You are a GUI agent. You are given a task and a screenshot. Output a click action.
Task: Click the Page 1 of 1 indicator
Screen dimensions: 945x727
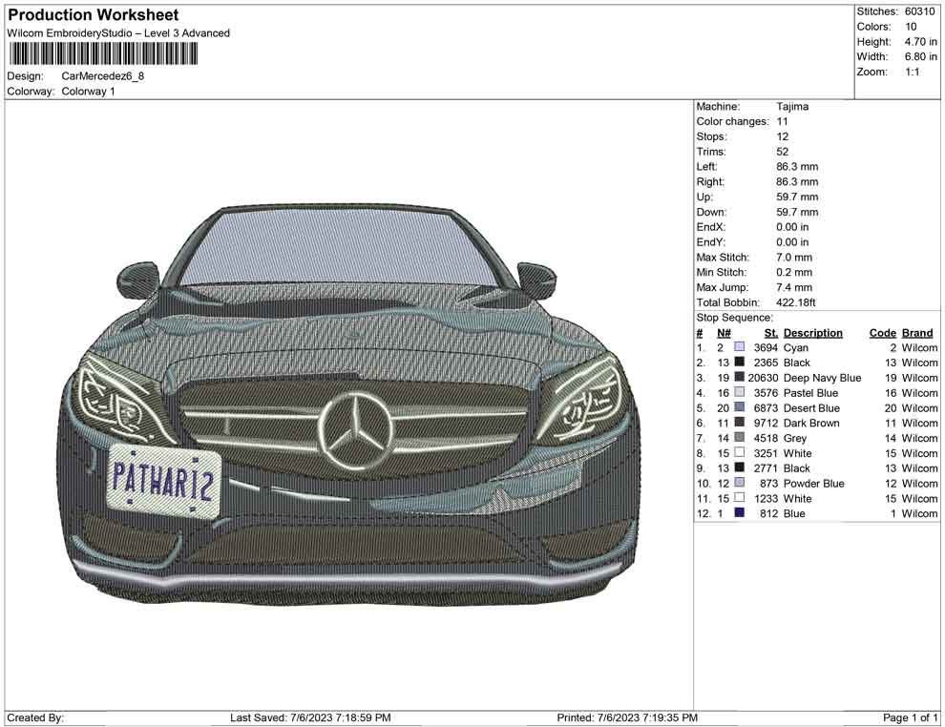[910, 717]
